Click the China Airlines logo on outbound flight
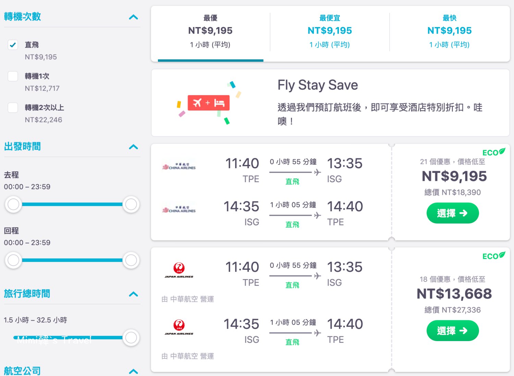The image size is (514, 376). pyautogui.click(x=179, y=166)
